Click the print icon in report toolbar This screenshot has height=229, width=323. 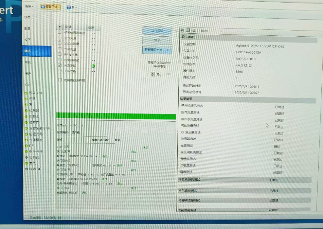(182, 31)
